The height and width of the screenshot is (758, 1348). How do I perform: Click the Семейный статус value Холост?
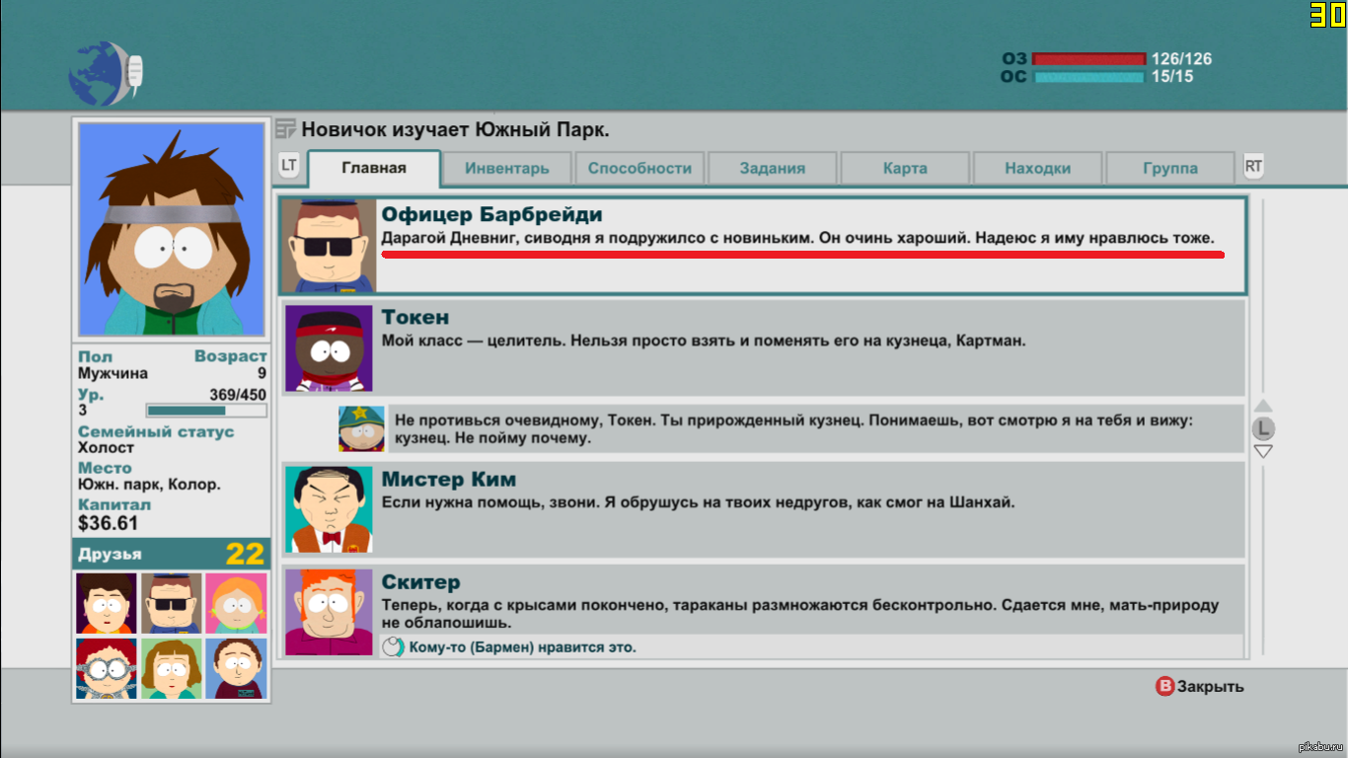pos(106,448)
